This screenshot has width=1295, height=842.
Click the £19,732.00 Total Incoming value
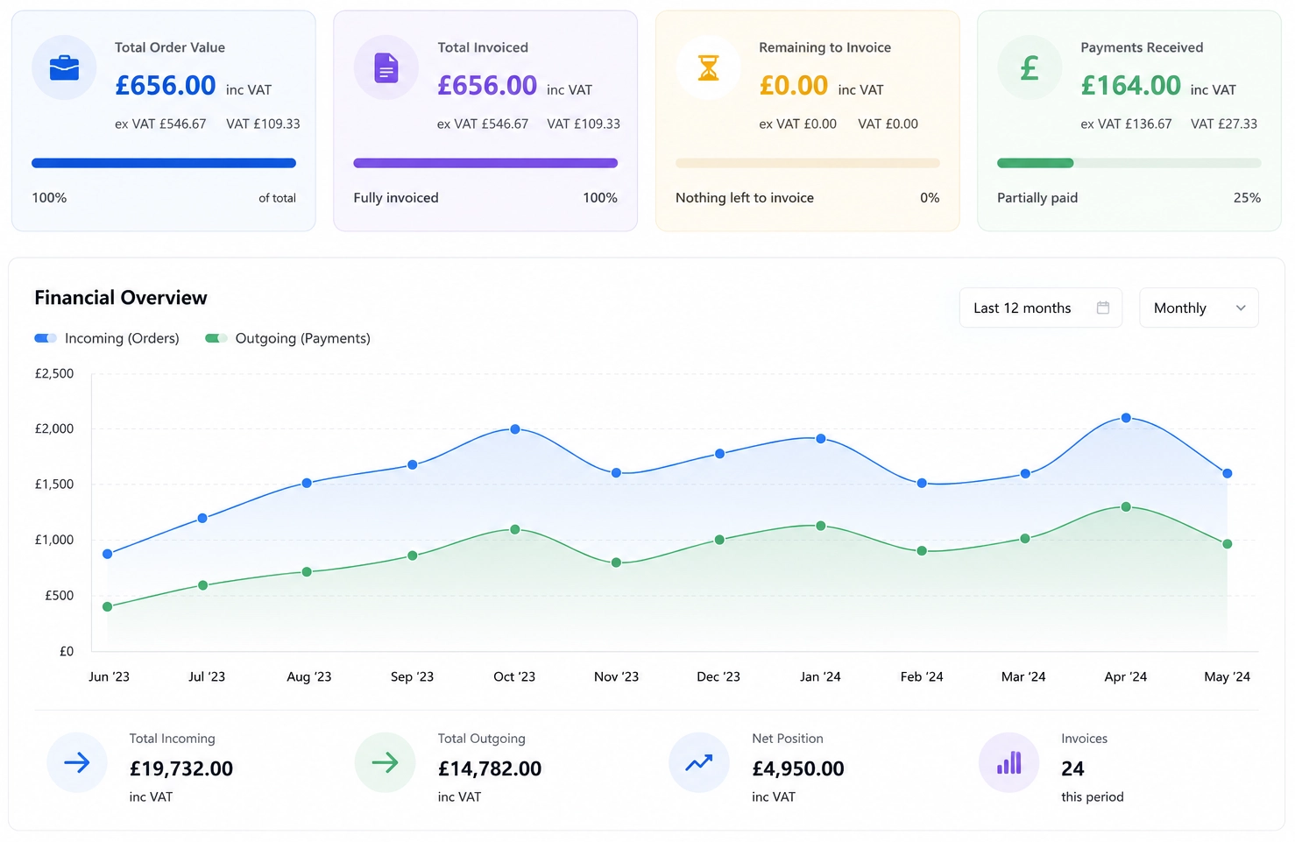(x=181, y=768)
